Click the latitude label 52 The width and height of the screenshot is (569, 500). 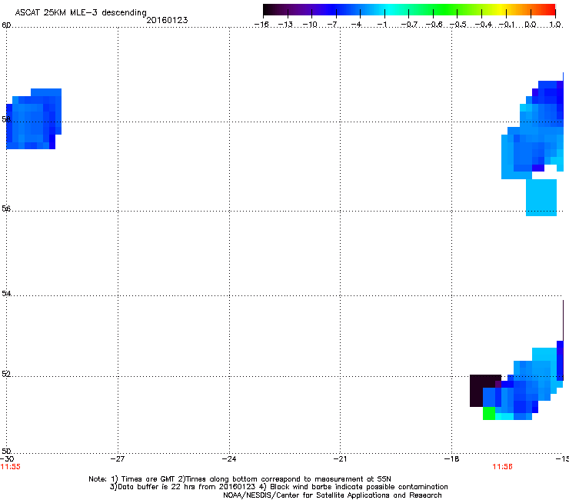[6, 374]
